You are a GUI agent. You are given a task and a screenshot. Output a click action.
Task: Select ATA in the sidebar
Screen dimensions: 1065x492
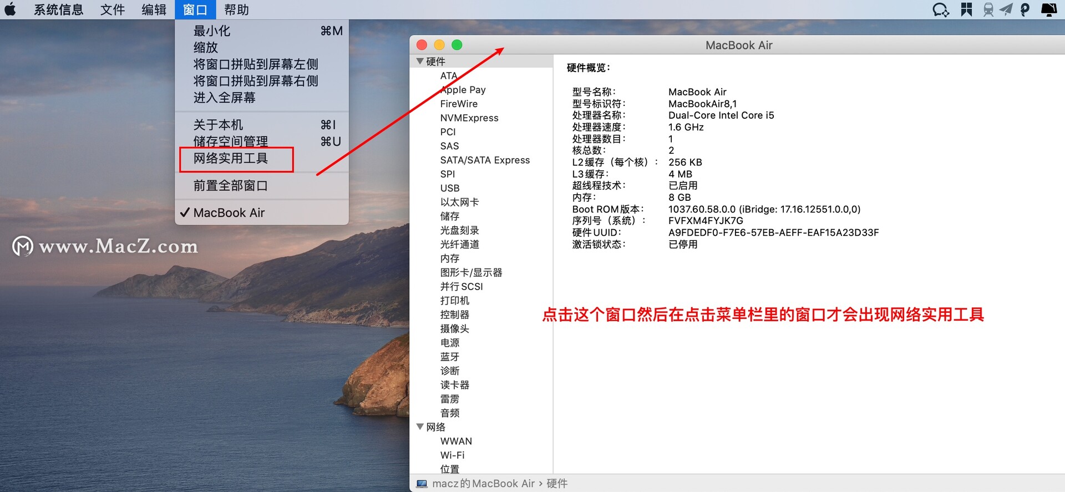pyautogui.click(x=449, y=76)
